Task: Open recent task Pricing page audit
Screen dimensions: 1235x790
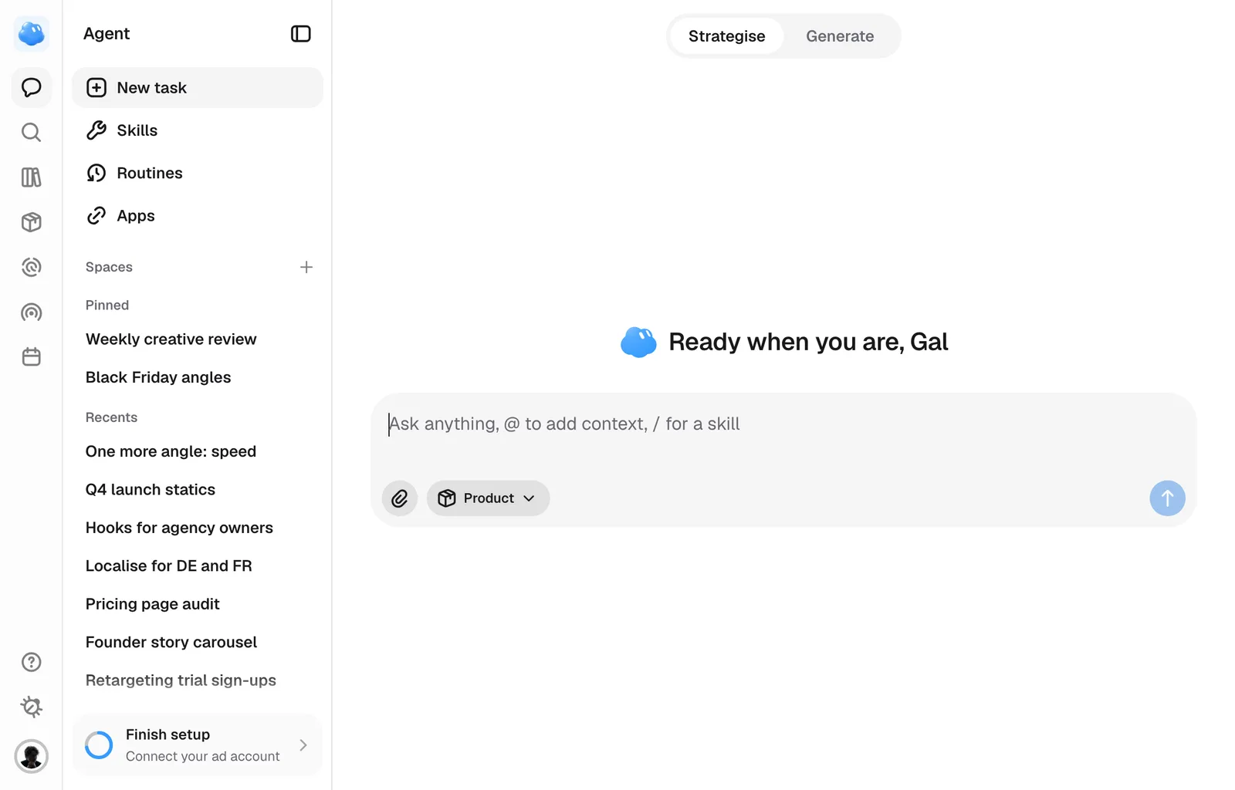Action: coord(198,604)
